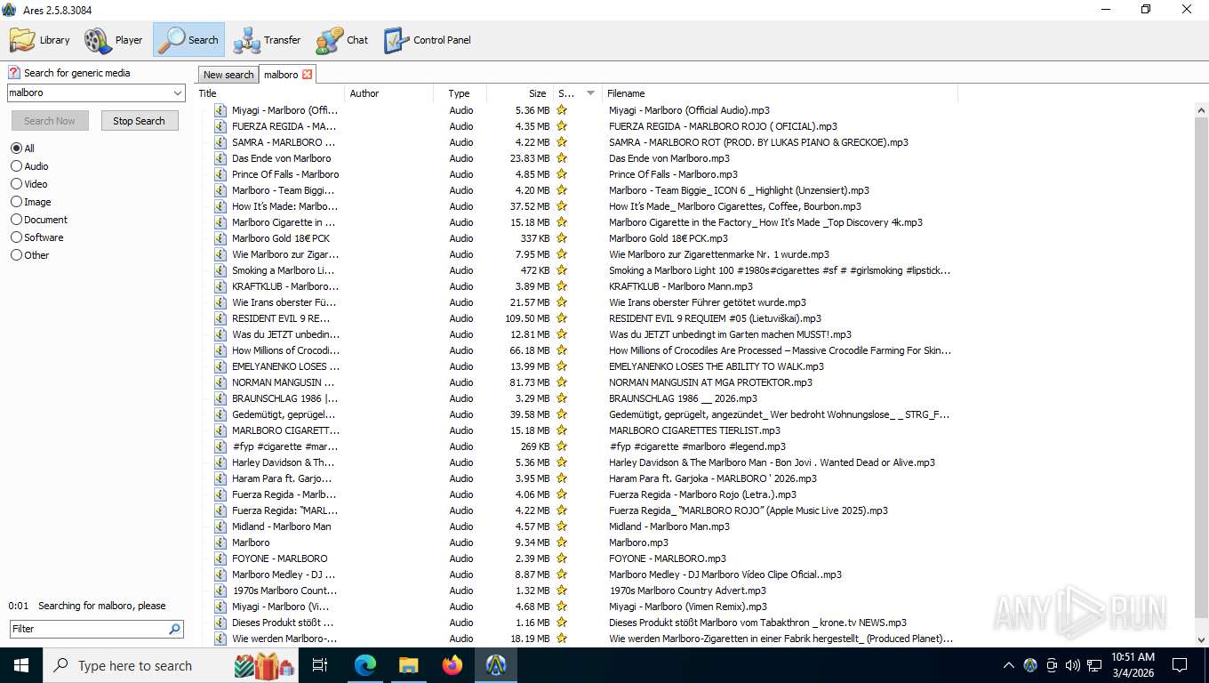Image resolution: width=1209 pixels, height=683 pixels.
Task: Close the malboro search tab
Action: click(x=308, y=75)
